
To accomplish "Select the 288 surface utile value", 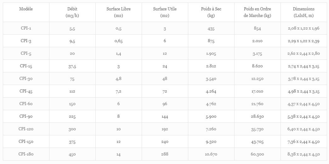I will pyautogui.click(x=165, y=154).
